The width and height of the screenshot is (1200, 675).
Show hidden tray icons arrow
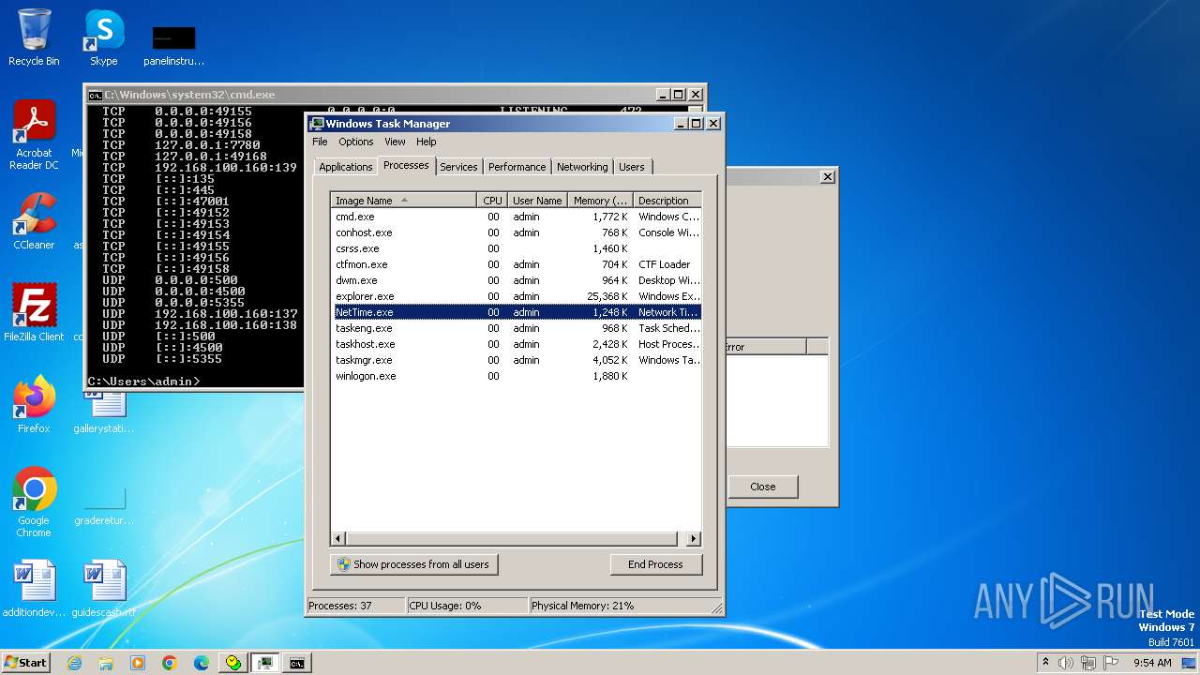click(x=1045, y=662)
